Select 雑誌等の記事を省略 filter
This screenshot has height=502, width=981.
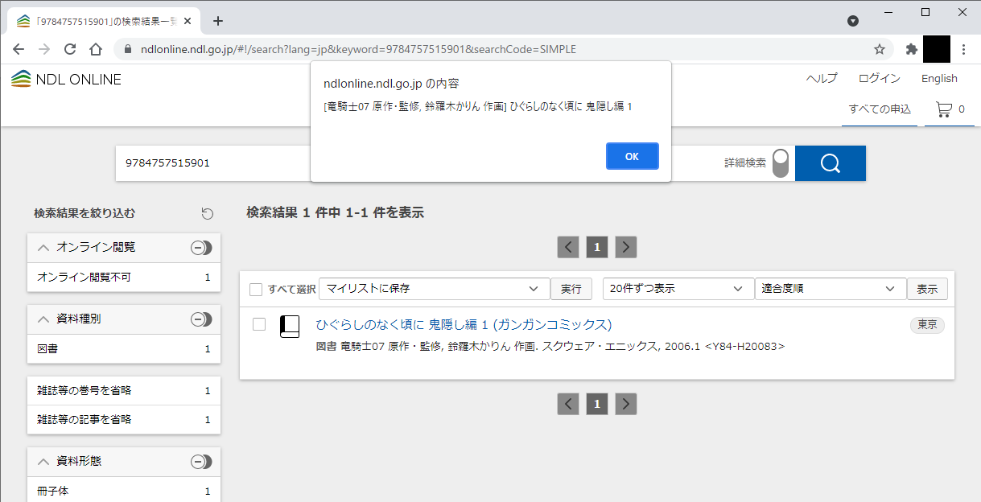tap(124, 419)
